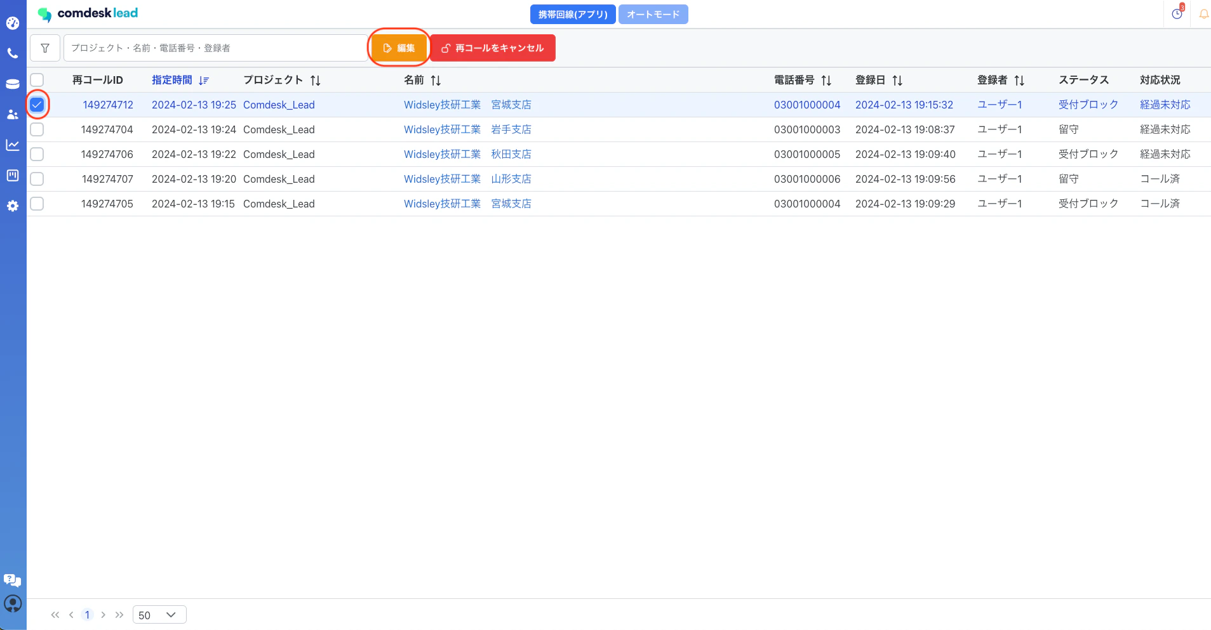Go to last page double-chevron
The image size is (1211, 630).
[119, 615]
